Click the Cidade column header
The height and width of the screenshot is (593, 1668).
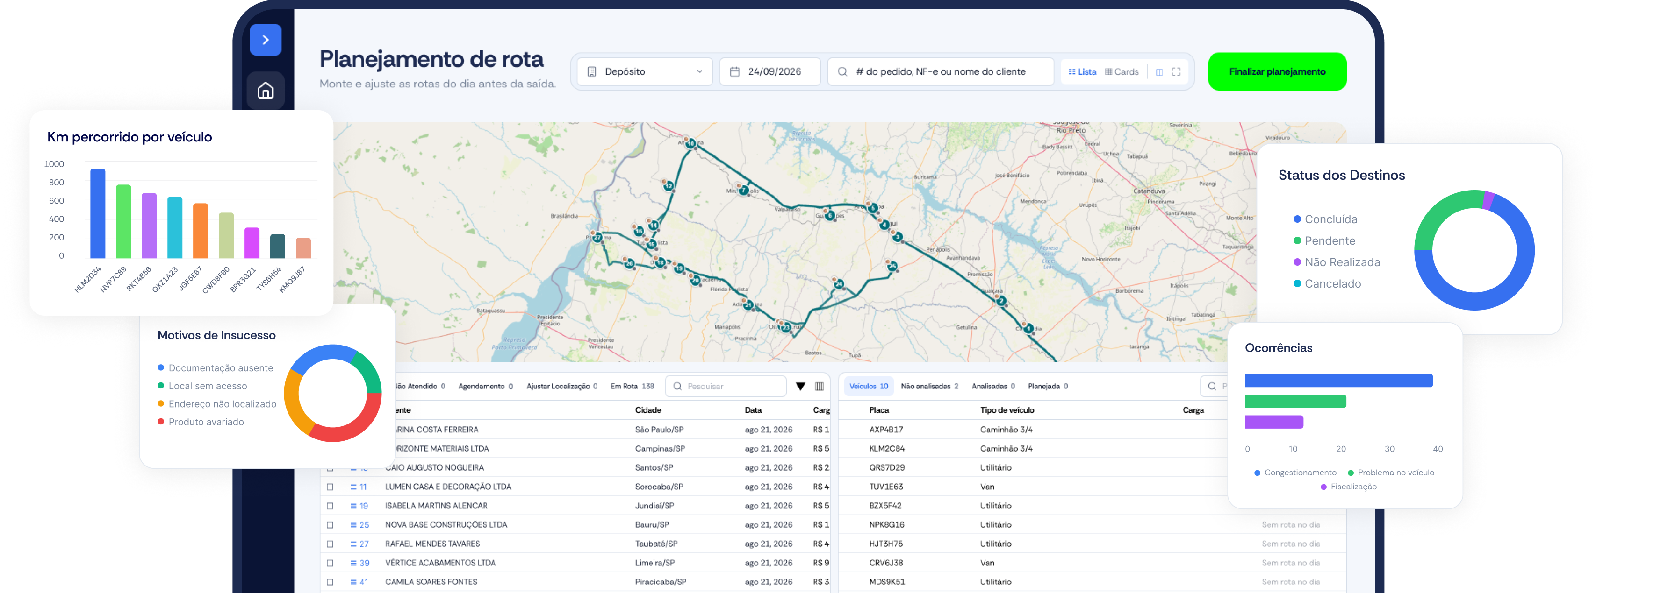click(647, 410)
